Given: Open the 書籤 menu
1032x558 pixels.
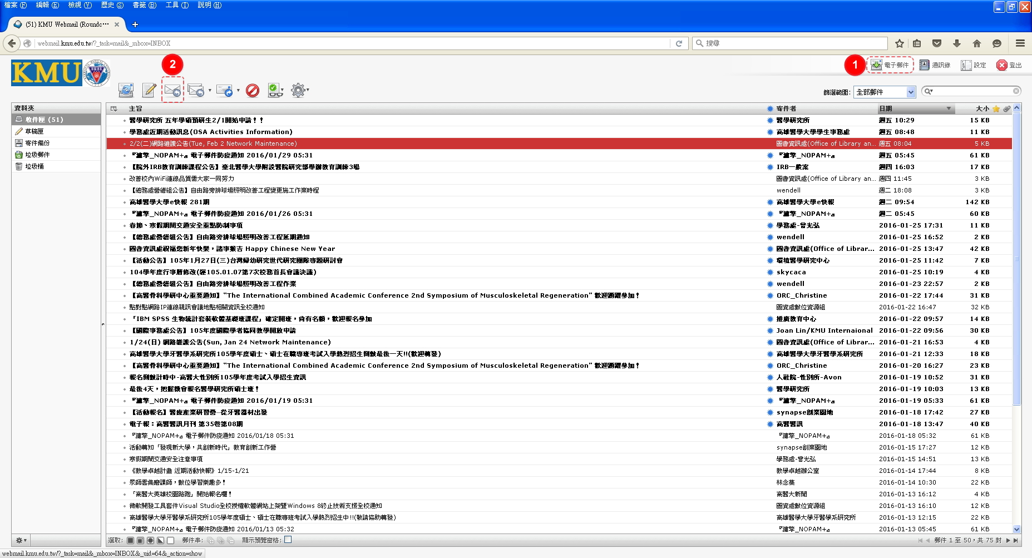Looking at the screenshot, I should coord(145,5).
